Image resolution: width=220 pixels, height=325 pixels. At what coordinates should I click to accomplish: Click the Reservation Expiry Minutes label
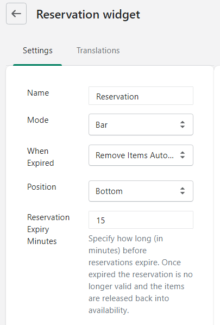pyautogui.click(x=48, y=229)
